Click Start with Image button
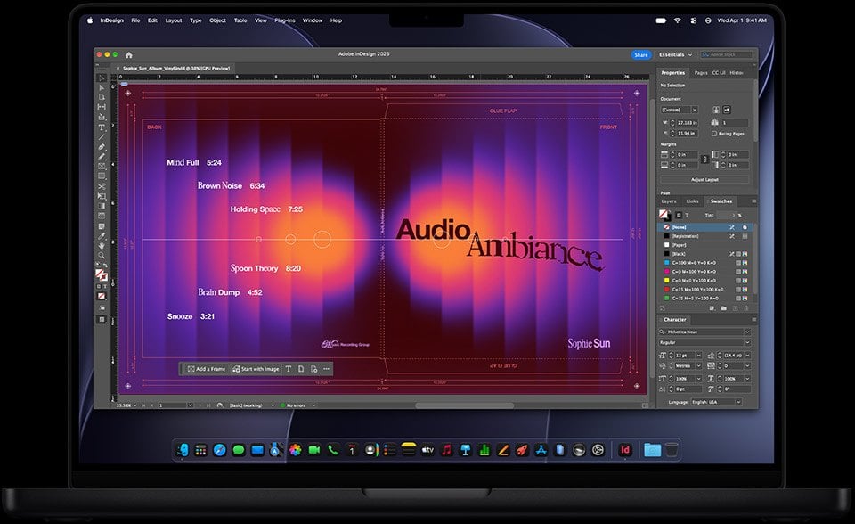 [256, 369]
